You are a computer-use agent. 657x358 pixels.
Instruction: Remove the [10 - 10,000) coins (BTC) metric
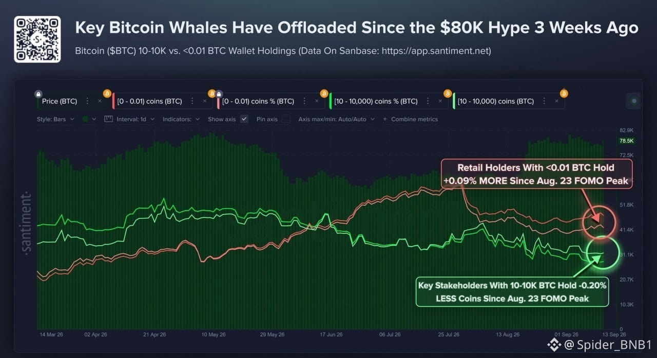pos(557,101)
